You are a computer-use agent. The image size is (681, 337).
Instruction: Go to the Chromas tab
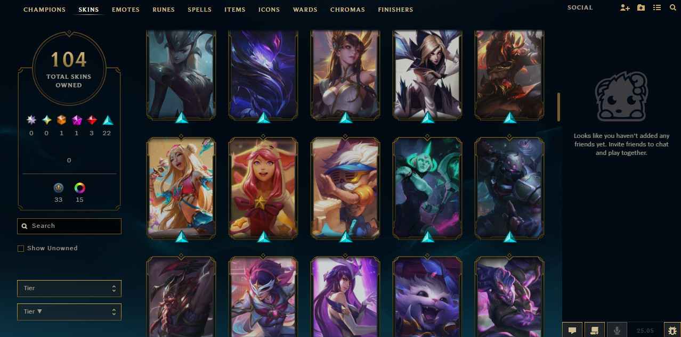[347, 10]
